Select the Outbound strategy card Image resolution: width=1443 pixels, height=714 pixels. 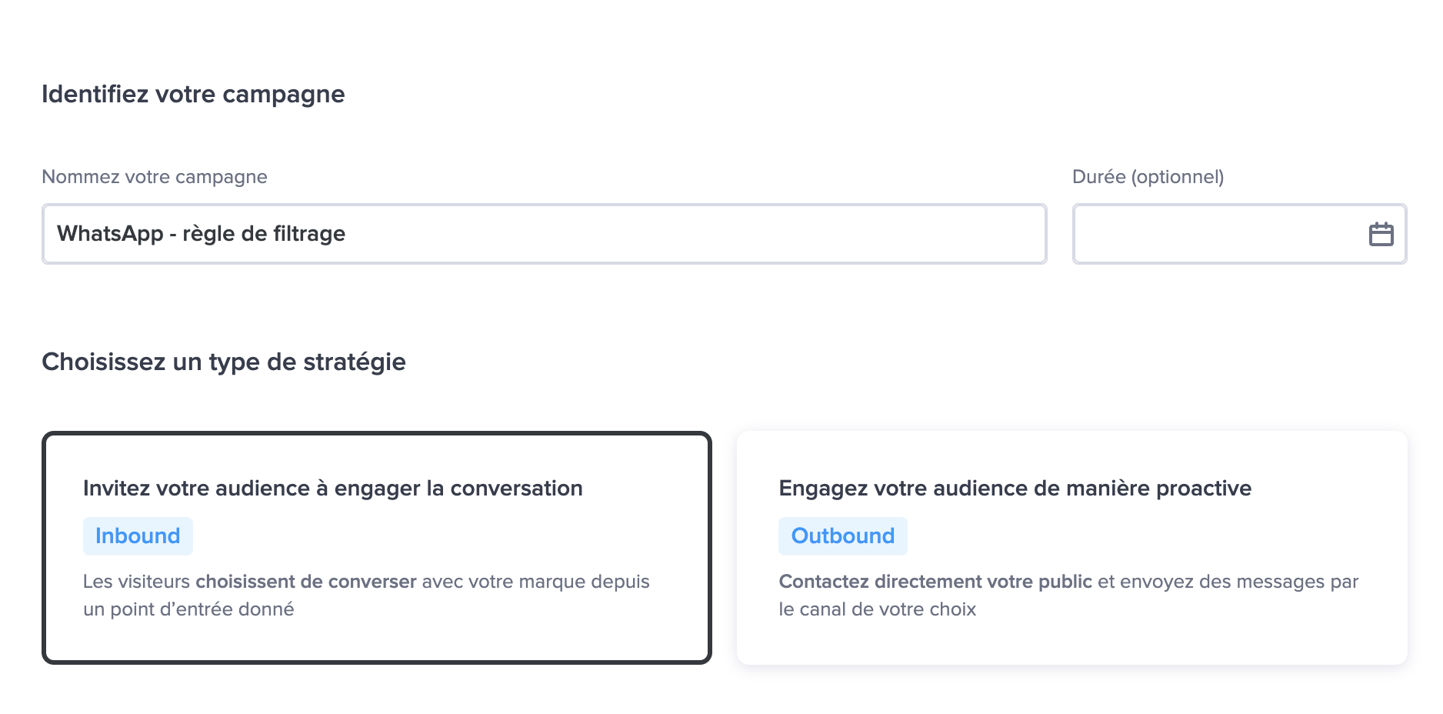pos(1072,548)
